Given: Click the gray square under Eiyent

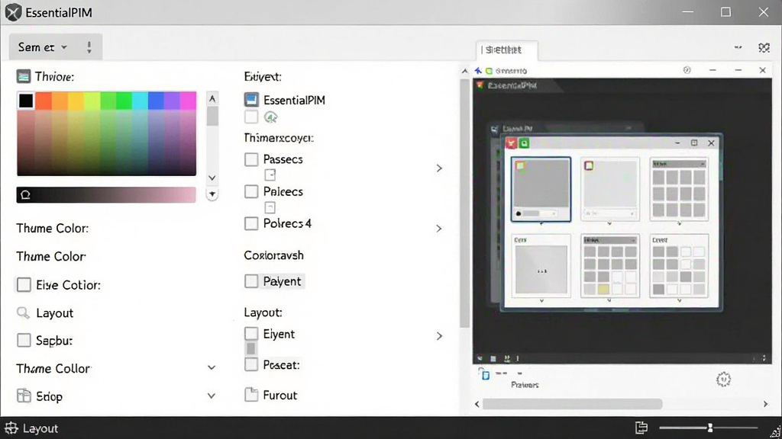Looking at the screenshot, I should (250, 348).
